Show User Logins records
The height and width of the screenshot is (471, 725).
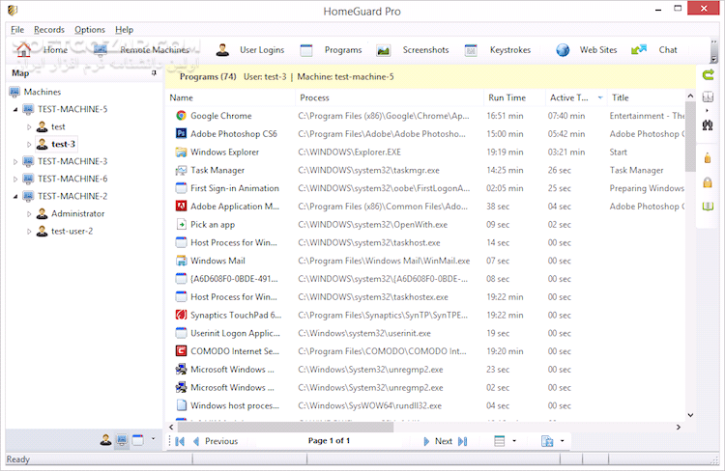pyautogui.click(x=250, y=50)
